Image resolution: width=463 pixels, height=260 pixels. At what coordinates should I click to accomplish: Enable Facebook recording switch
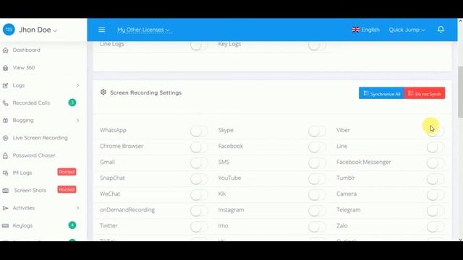317,147
